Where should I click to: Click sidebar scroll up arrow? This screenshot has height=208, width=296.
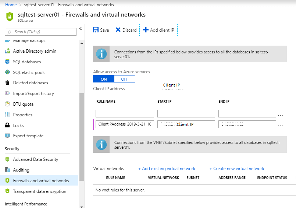[82, 43]
